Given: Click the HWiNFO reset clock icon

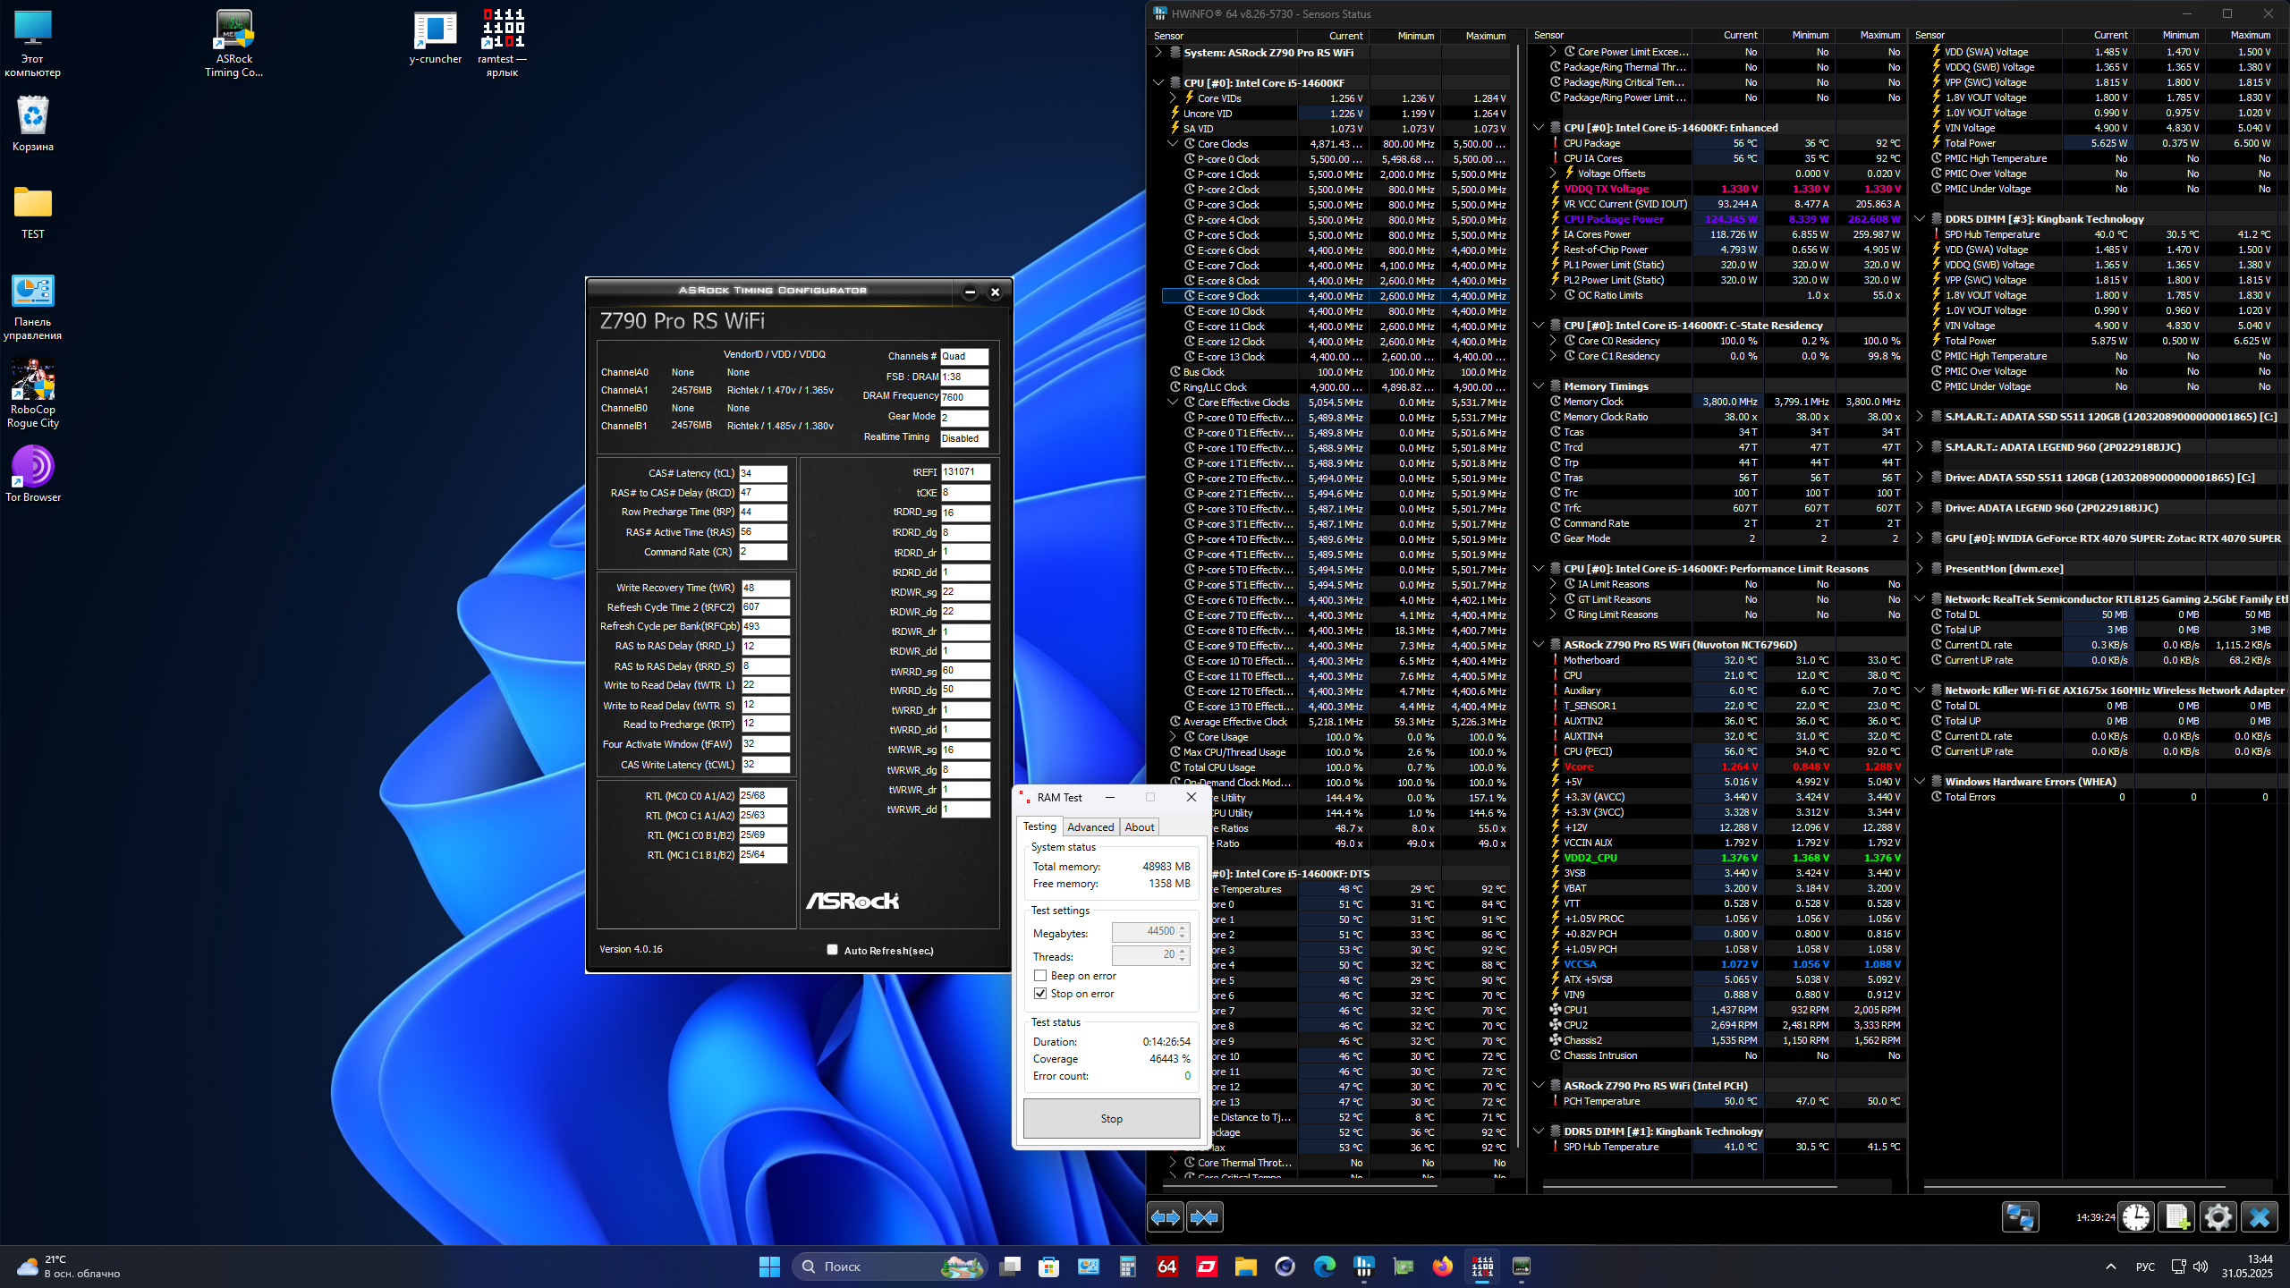Looking at the screenshot, I should pyautogui.click(x=2136, y=1217).
